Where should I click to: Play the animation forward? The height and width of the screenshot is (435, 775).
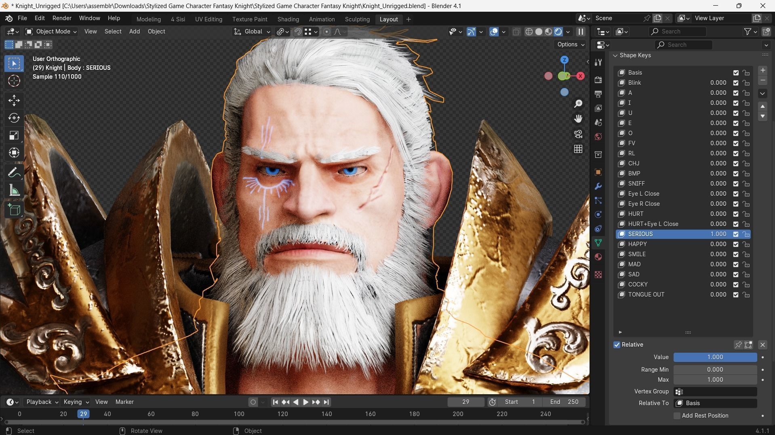click(306, 402)
